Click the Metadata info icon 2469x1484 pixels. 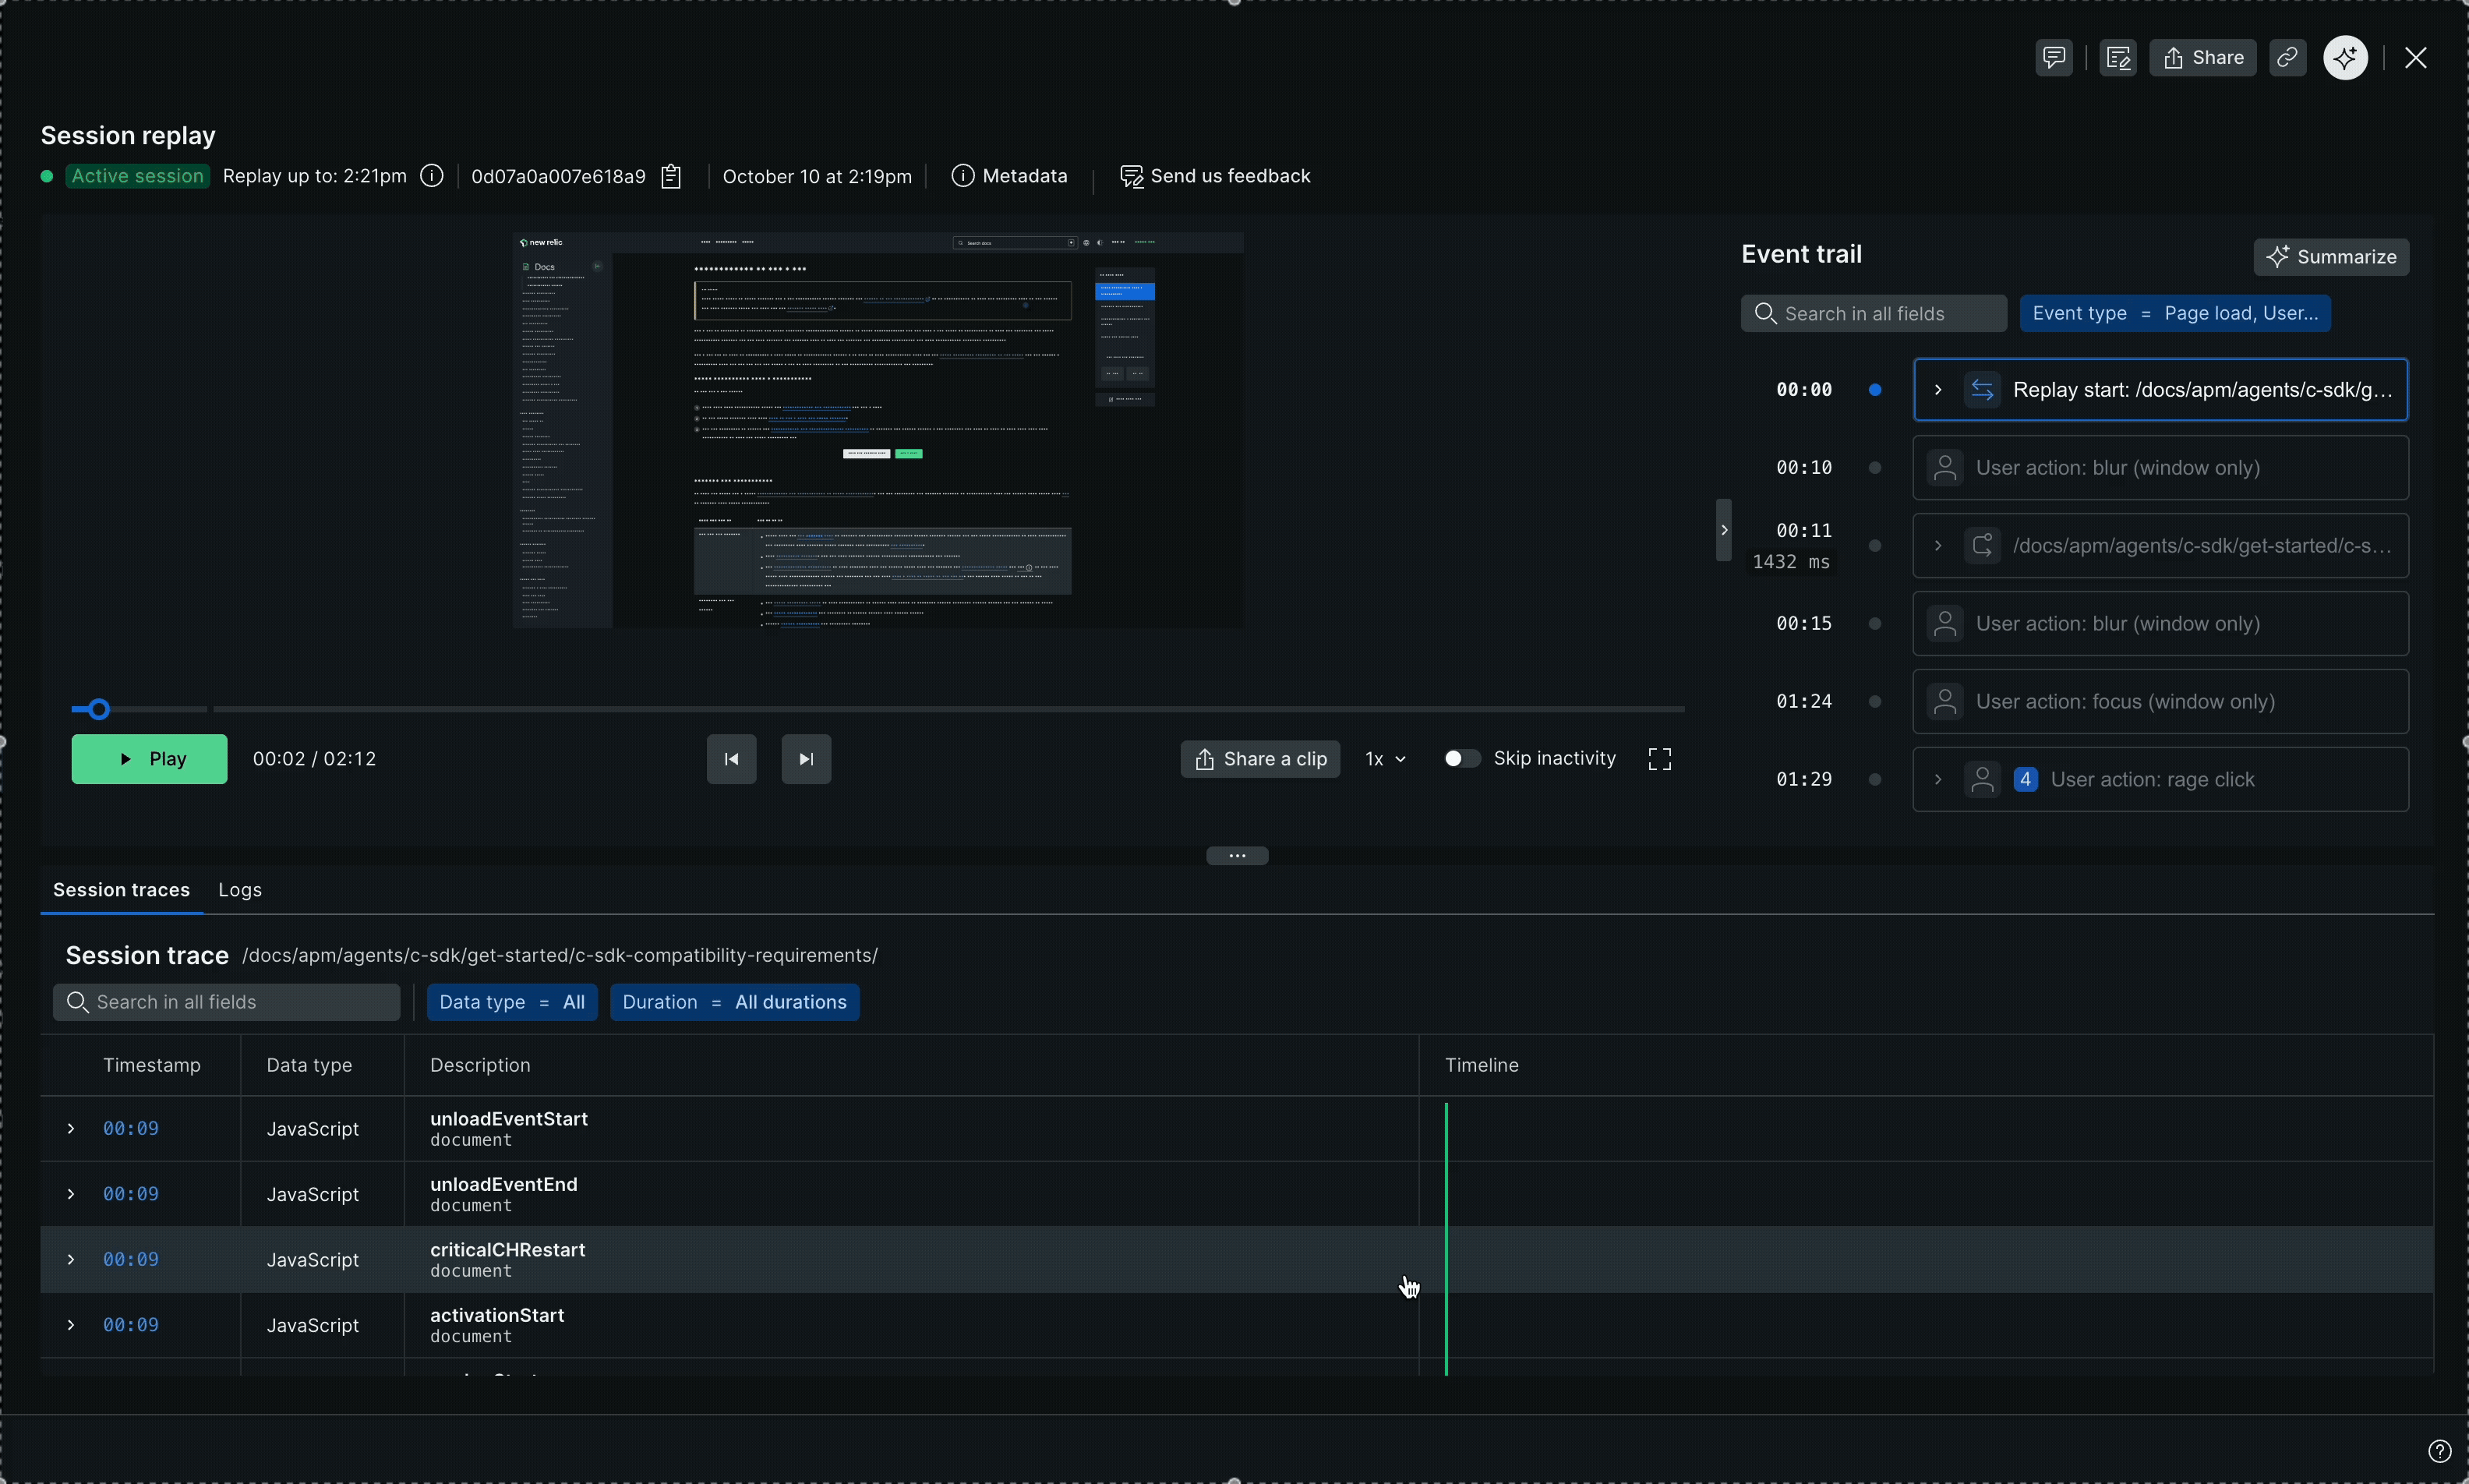(x=963, y=176)
